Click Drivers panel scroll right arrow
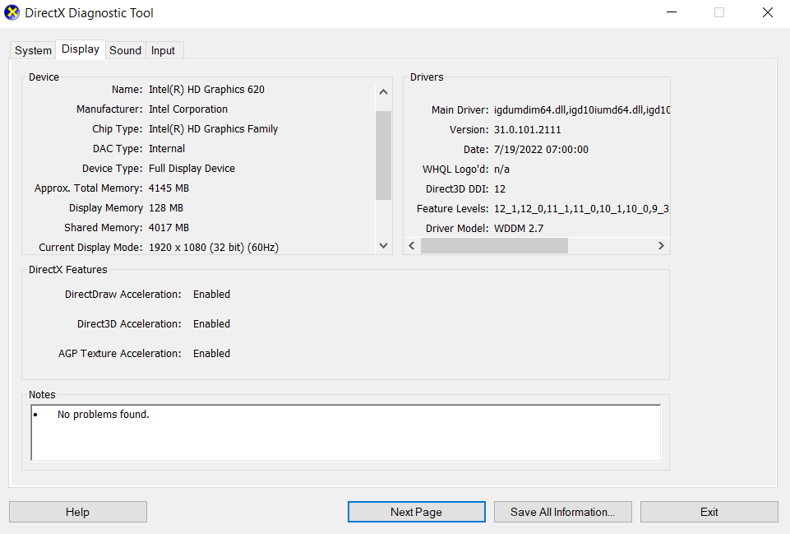790x534 pixels. coord(661,245)
